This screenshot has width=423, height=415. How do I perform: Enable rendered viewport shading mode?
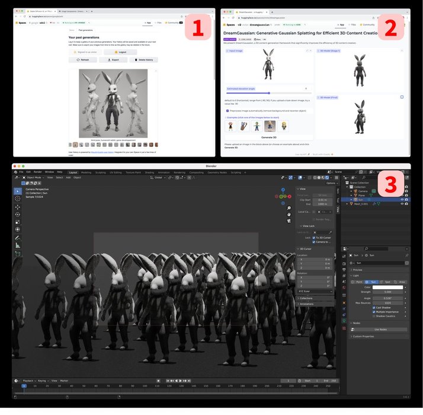[x=327, y=178]
